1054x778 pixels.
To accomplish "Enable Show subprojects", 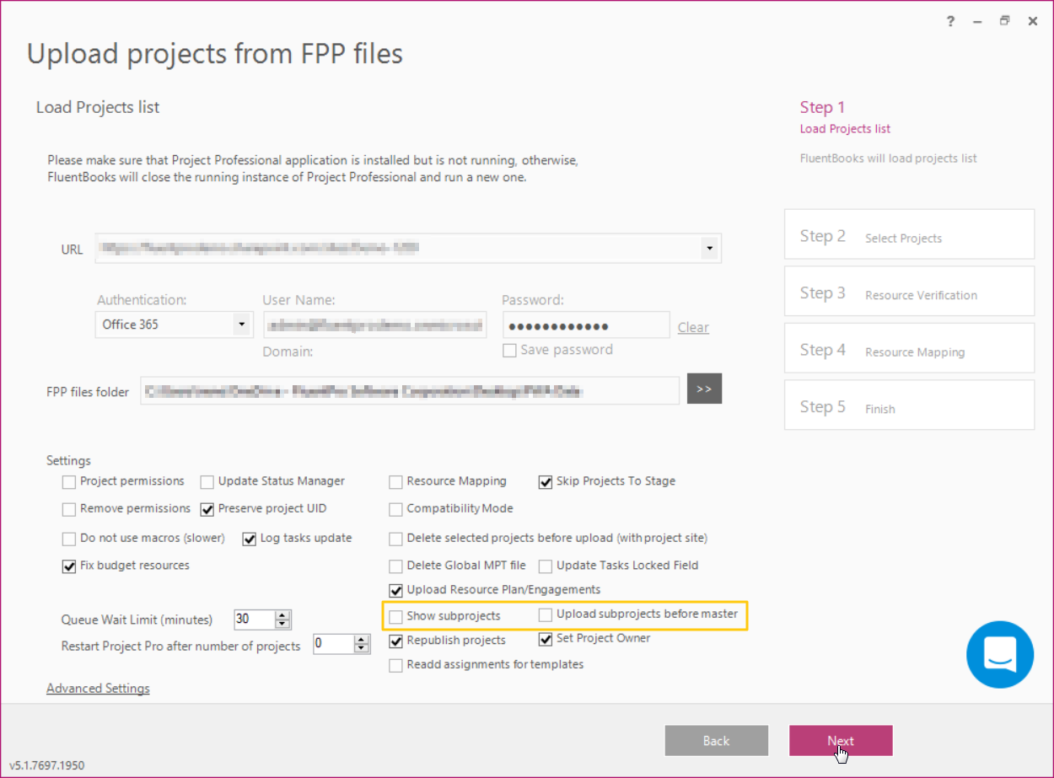I will pyautogui.click(x=396, y=616).
